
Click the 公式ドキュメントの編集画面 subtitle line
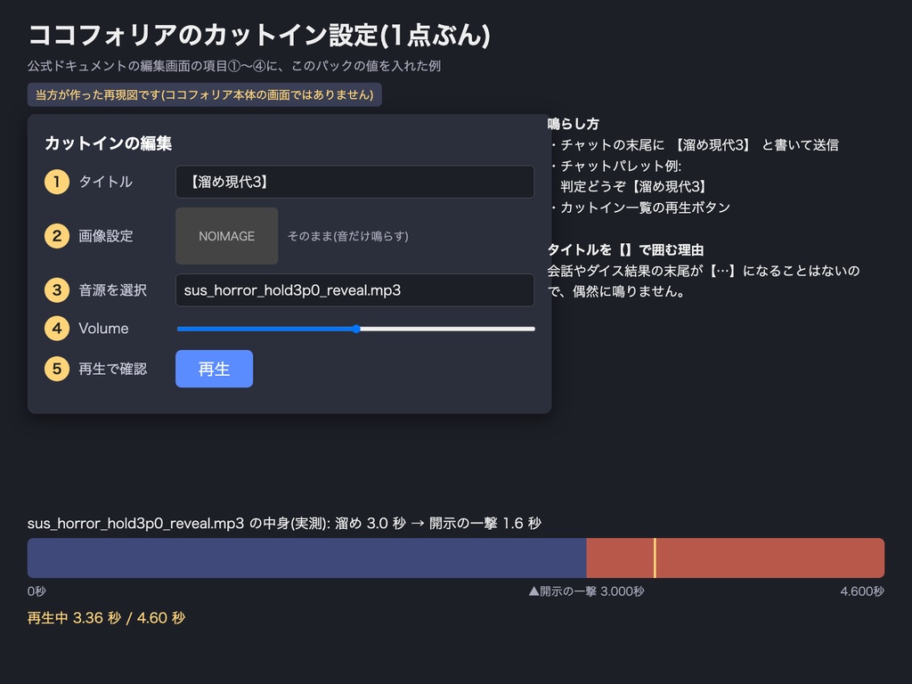234,66
